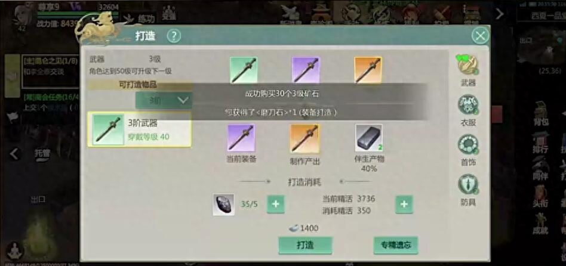Add 精活 energy with plus button
Screen dimensions: 566x266
pyautogui.click(x=404, y=205)
